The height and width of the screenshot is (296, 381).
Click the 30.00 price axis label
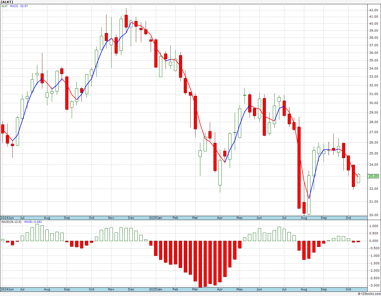point(373,103)
